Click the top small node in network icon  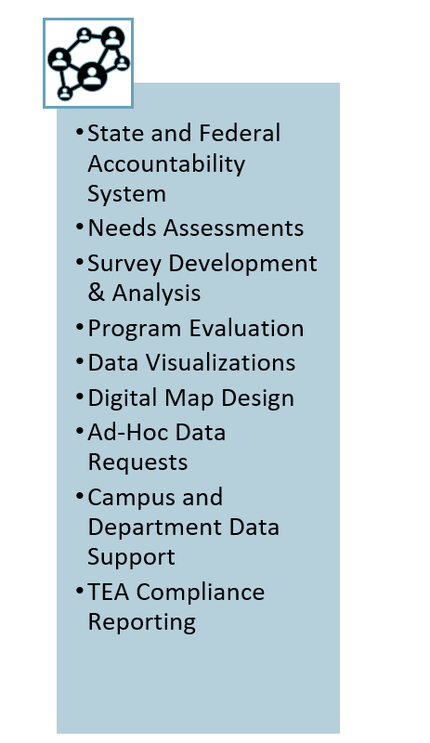point(85,35)
